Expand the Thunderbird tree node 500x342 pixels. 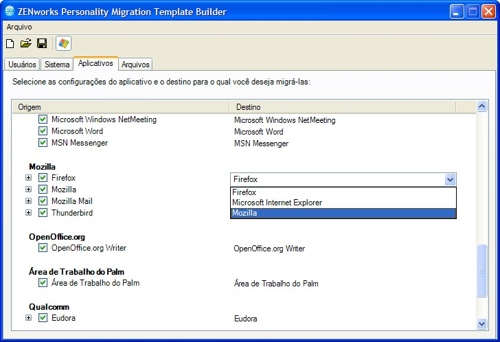point(29,213)
